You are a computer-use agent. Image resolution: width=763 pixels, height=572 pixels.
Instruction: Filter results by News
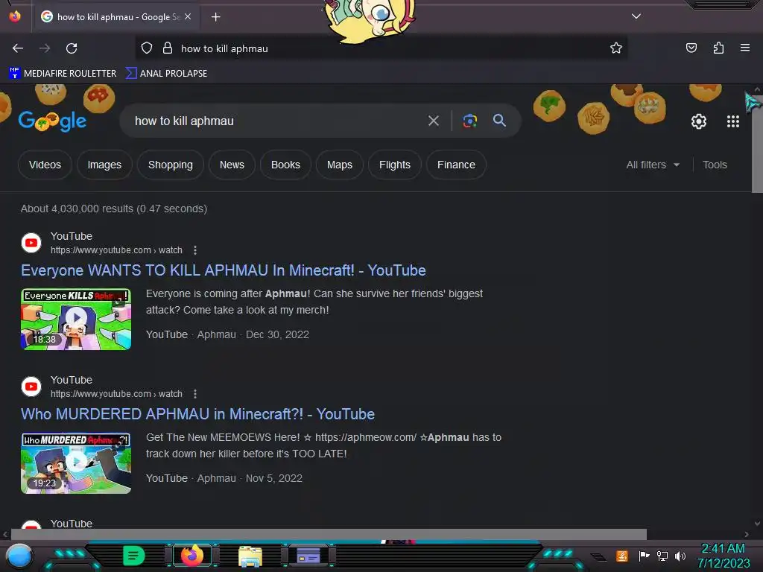point(232,165)
